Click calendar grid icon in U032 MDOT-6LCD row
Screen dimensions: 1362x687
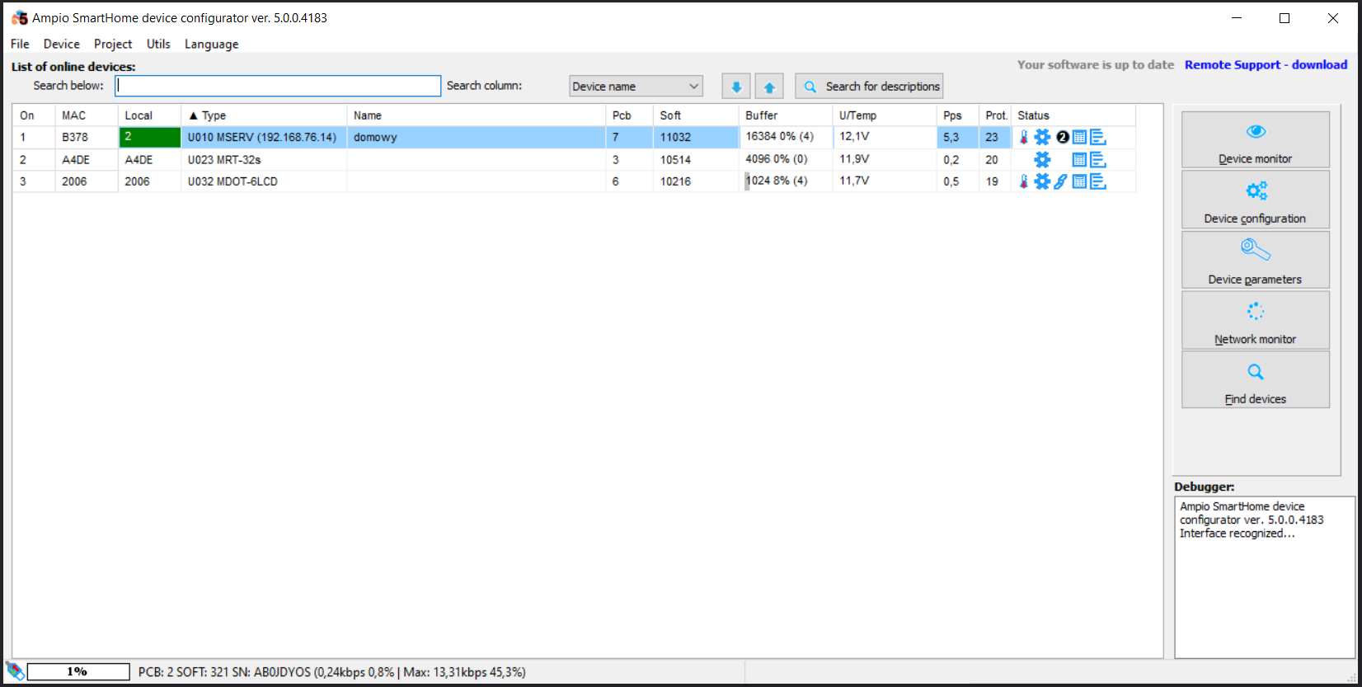coord(1079,181)
